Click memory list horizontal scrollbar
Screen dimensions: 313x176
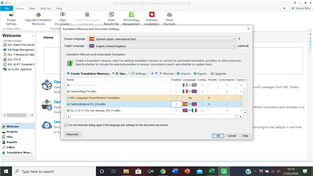click(x=153, y=117)
